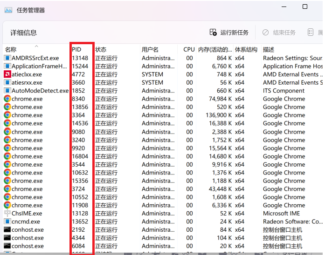Click PID value 15244
325x255 pixels.
[x=80, y=66]
